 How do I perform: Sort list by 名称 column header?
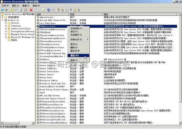tap(52, 14)
